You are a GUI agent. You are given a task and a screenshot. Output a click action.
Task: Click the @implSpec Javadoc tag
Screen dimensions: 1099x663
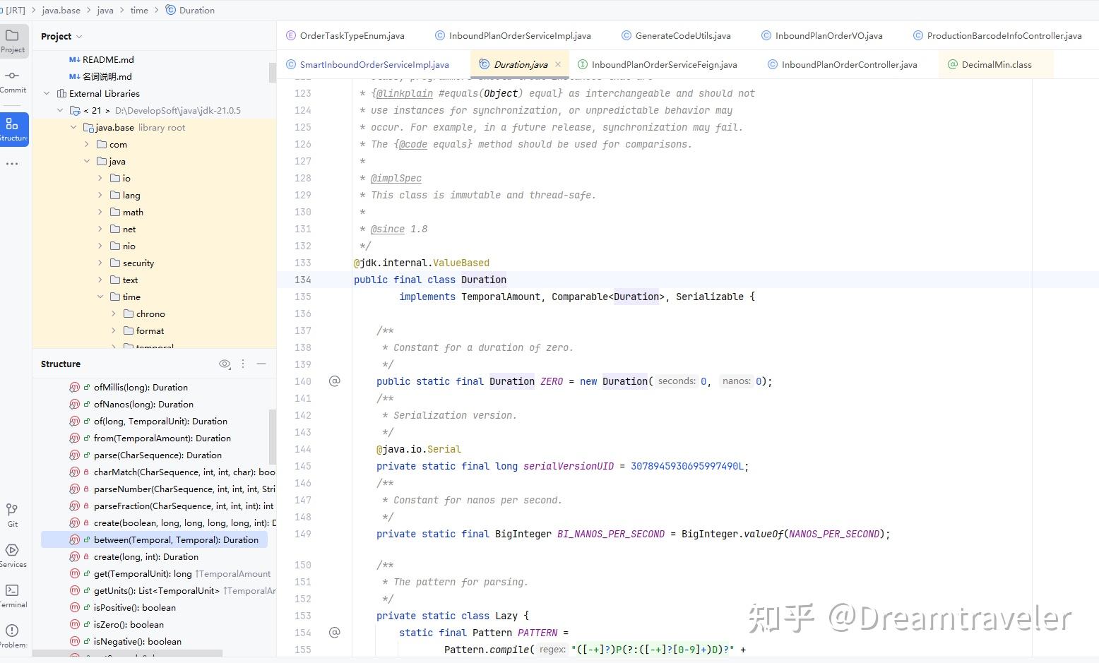coord(396,178)
